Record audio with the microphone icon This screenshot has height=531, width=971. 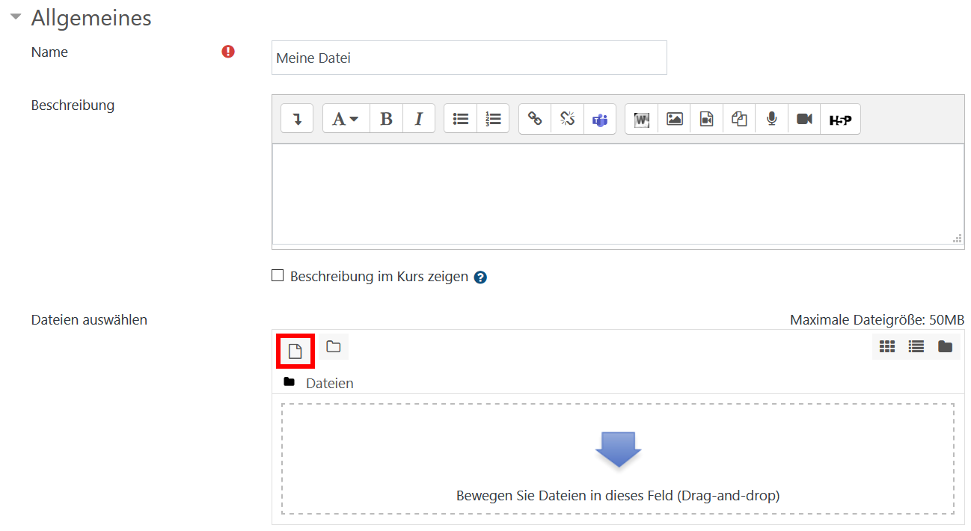point(772,119)
